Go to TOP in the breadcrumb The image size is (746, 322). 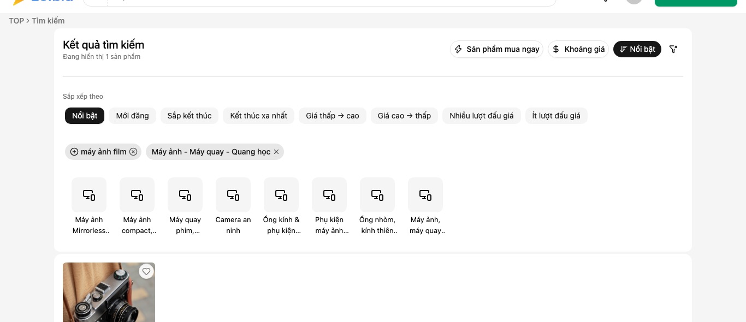click(16, 21)
